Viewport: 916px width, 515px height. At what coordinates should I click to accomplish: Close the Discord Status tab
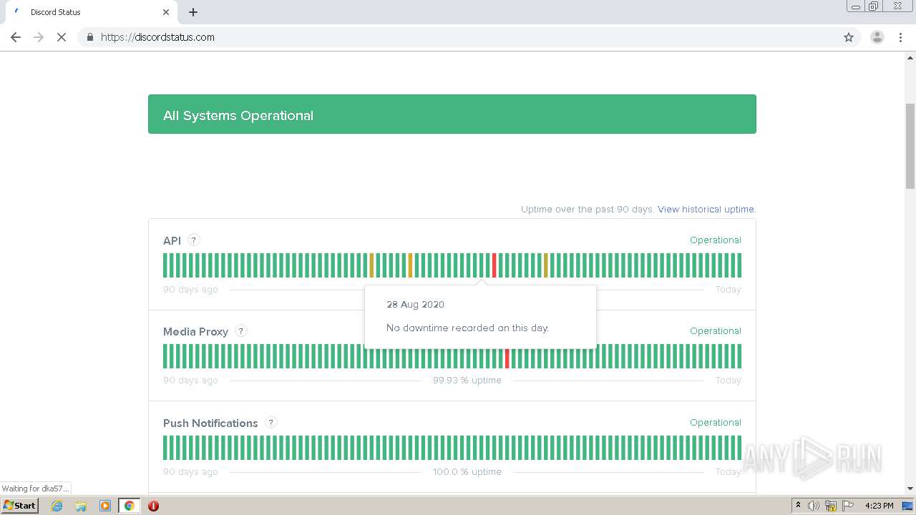pos(166,12)
